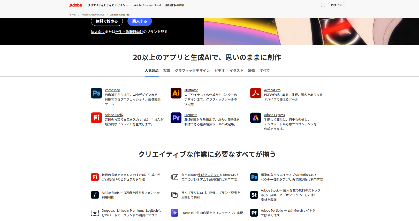Viewport: 419px width, 221px height.
Task: Open the 法人向け plans link
Action: [x=98, y=32]
